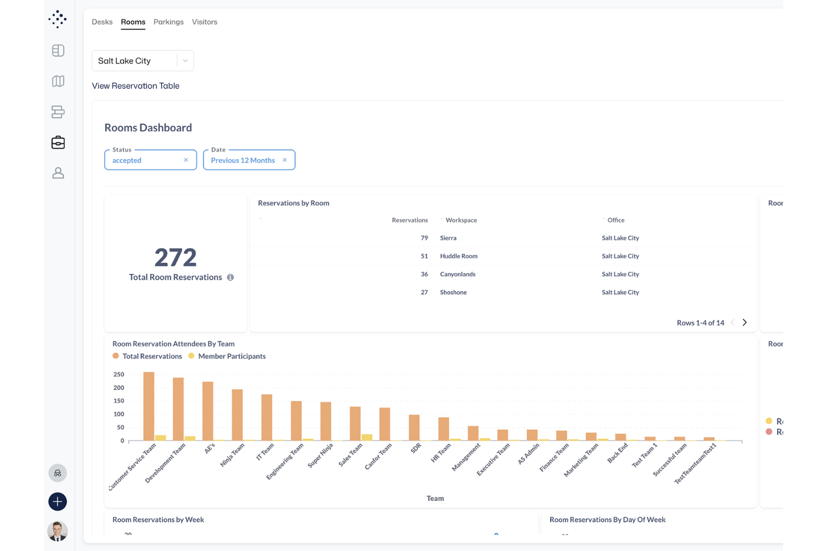This screenshot has width=827, height=551.
Task: Remove the accepted status filter
Action: [x=186, y=160]
